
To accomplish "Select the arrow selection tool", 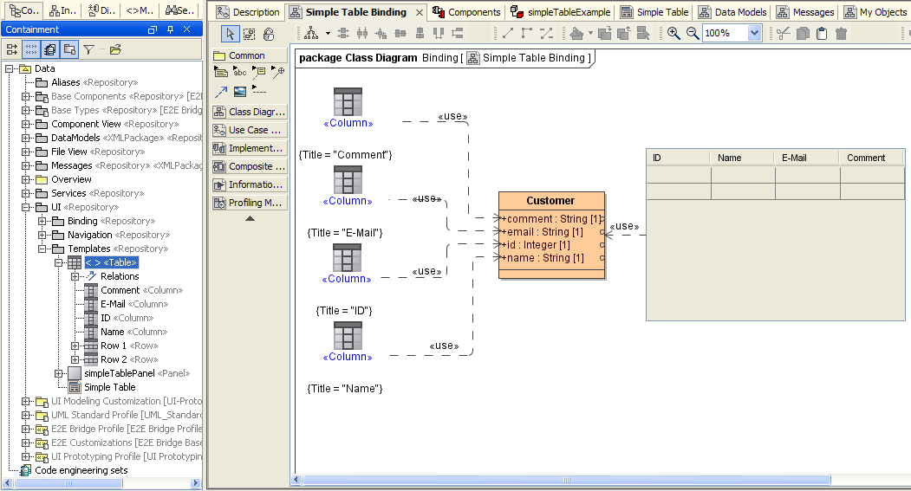I will pos(230,34).
